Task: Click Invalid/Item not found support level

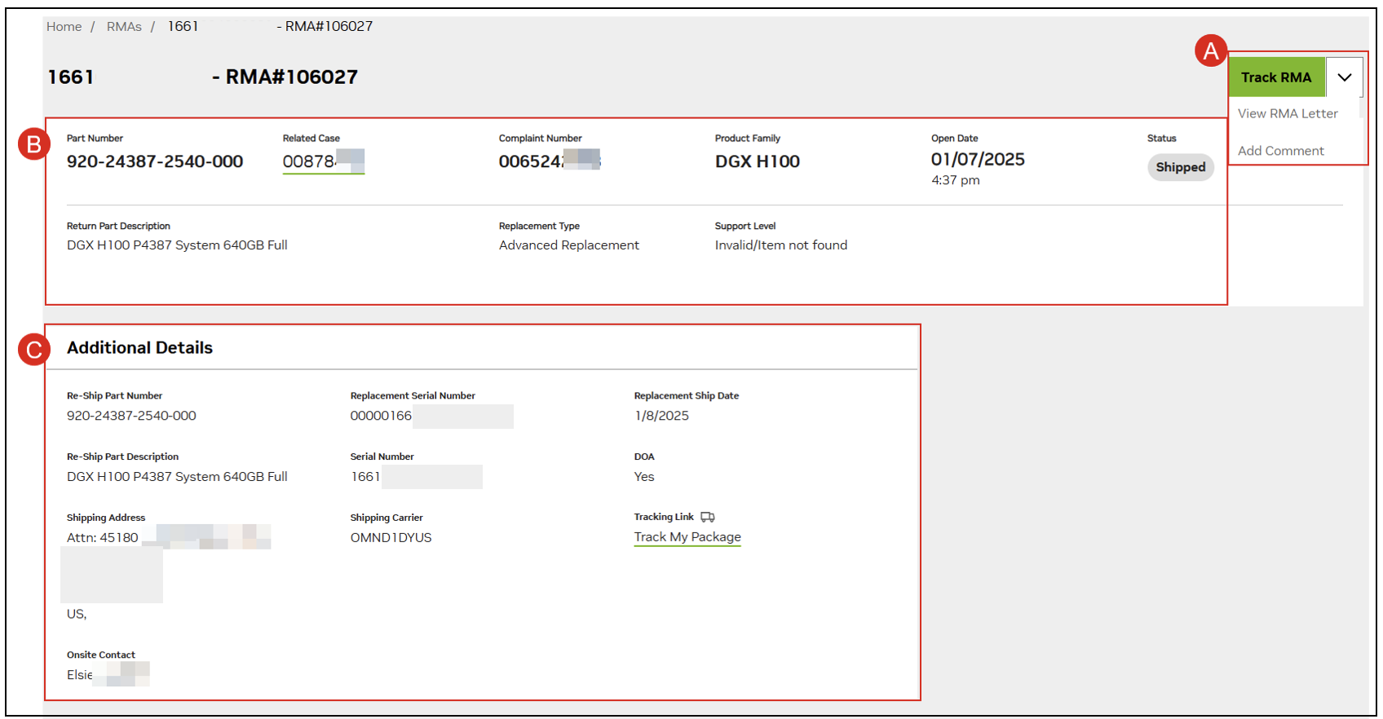Action: coord(781,245)
